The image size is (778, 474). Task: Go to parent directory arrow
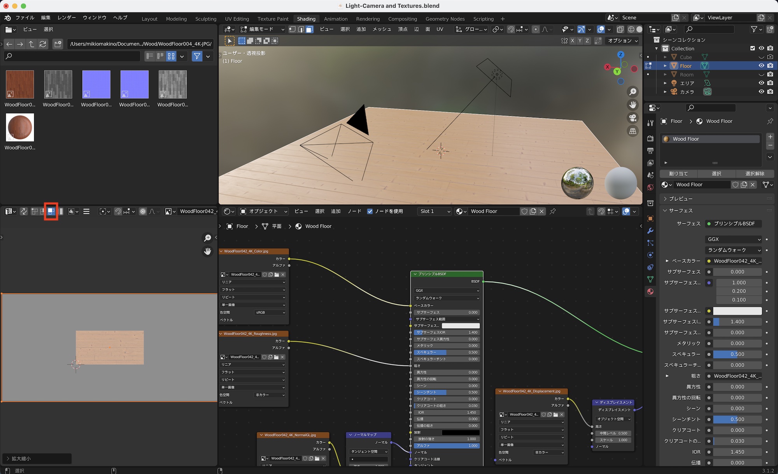pyautogui.click(x=32, y=44)
